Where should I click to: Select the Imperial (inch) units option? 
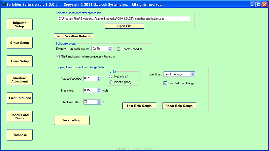(x=111, y=82)
